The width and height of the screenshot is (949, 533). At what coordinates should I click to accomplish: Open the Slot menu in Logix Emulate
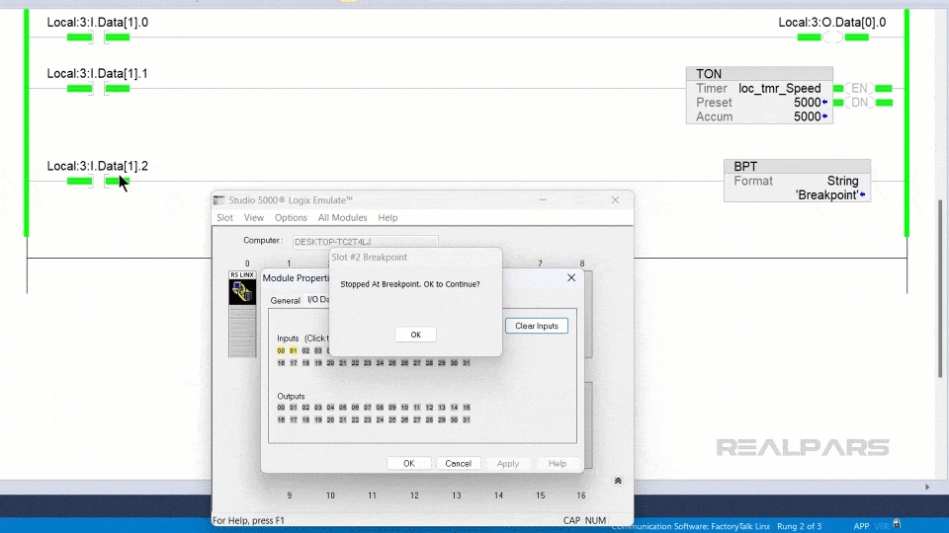[x=224, y=217]
